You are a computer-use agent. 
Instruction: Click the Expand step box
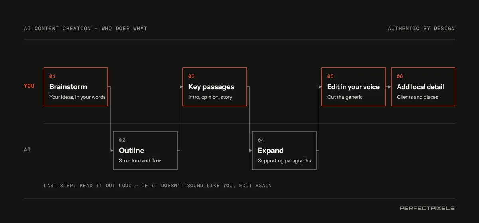284,151
